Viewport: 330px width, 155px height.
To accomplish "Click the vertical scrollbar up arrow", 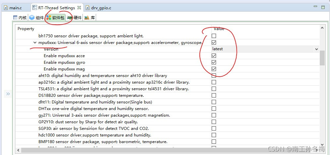I will tap(322, 28).
